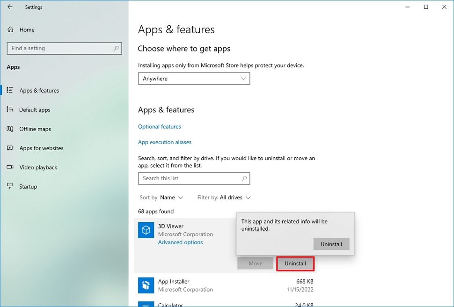The height and width of the screenshot is (307, 454).
Task: Click the 3D Viewer app icon
Action: point(146,230)
